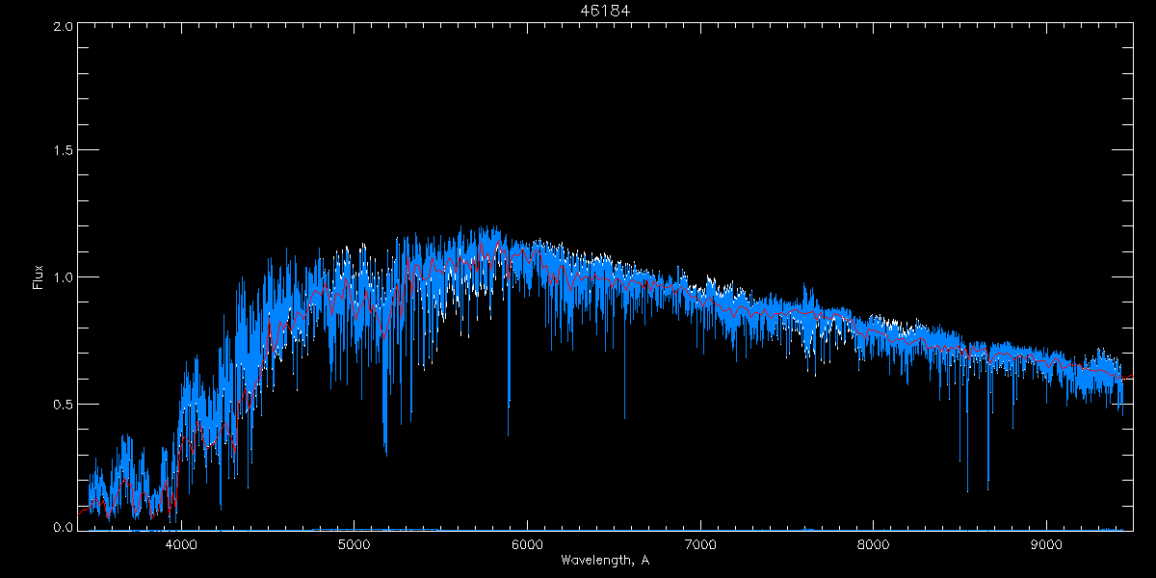The width and height of the screenshot is (1156, 578).
Task: Click the 6000 wavelength tick label
Action: point(527,544)
